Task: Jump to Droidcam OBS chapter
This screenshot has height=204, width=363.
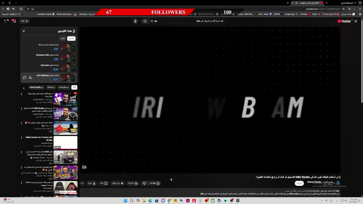Action: tap(49, 57)
